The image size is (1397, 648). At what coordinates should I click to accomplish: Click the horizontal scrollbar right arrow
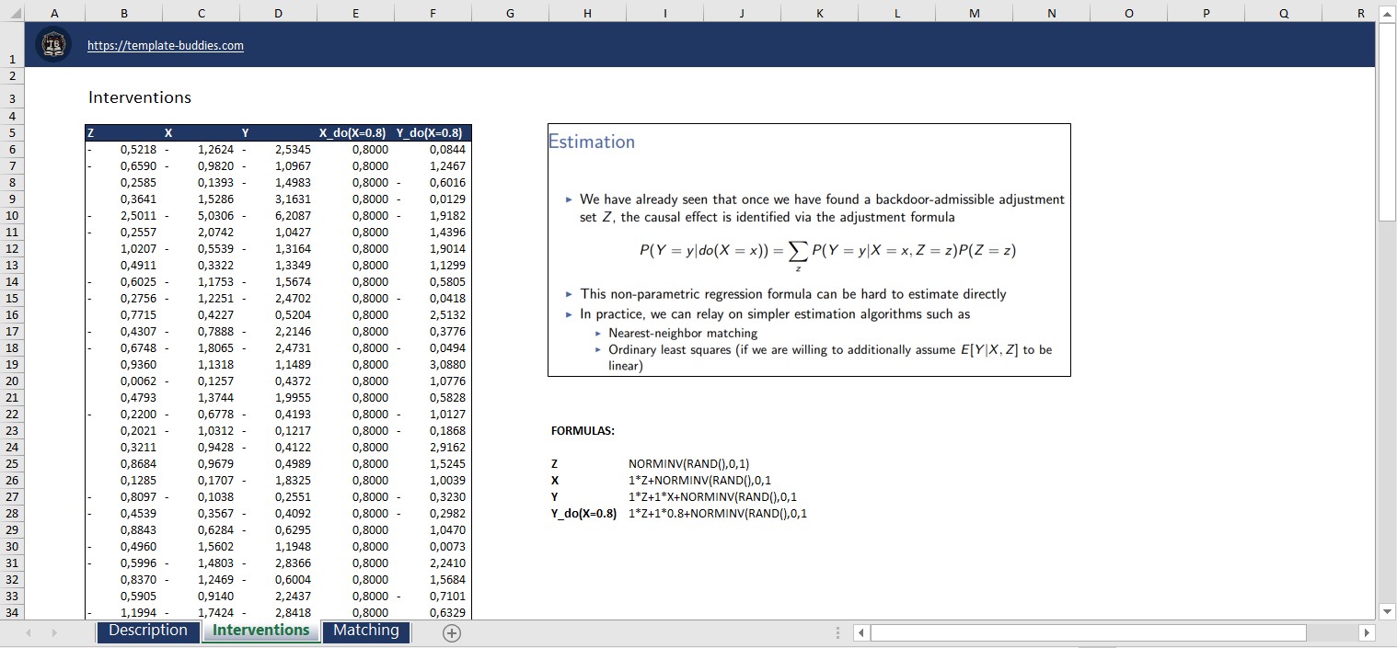coord(1367,632)
